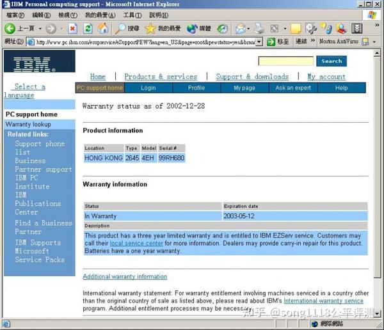Open the History toolbar icon
This screenshot has height=330, width=384.
pos(222,29)
